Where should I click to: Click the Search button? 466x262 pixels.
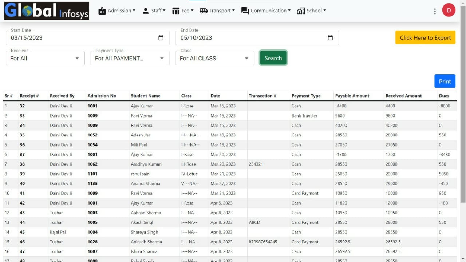(x=273, y=58)
